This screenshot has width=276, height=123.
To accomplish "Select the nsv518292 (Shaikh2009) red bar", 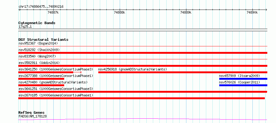I will coord(143,53).
